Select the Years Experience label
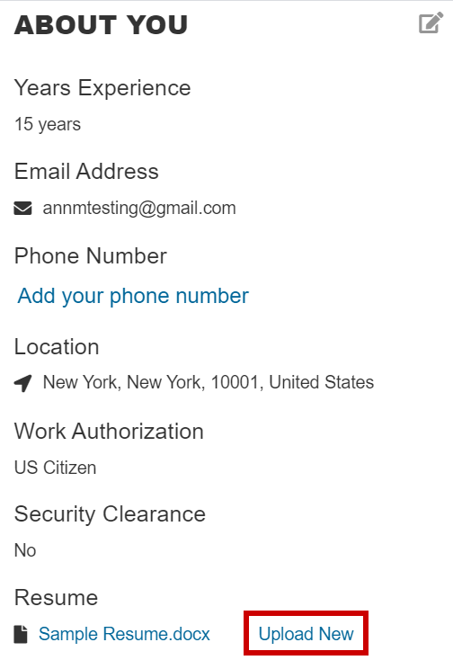This screenshot has width=453, height=669. coord(102,89)
